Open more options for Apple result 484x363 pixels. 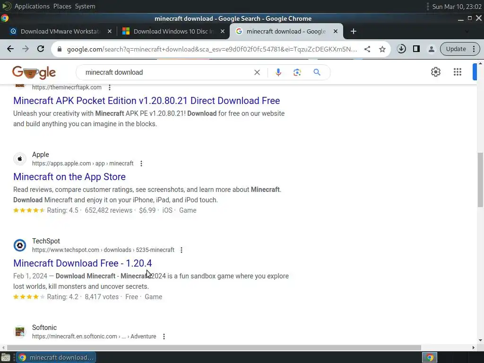[x=141, y=163]
